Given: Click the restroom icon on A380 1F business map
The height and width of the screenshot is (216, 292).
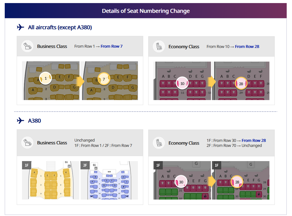Looking at the screenshot, I should [66, 162].
